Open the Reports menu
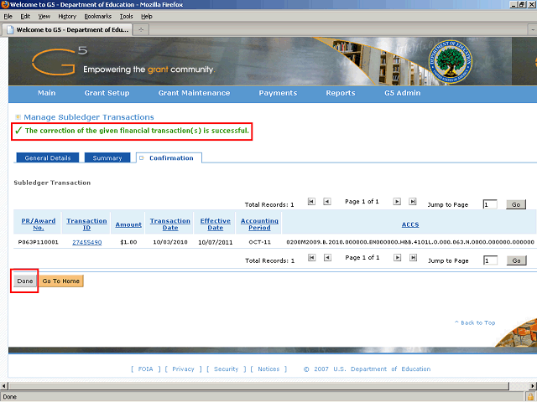 coord(341,93)
